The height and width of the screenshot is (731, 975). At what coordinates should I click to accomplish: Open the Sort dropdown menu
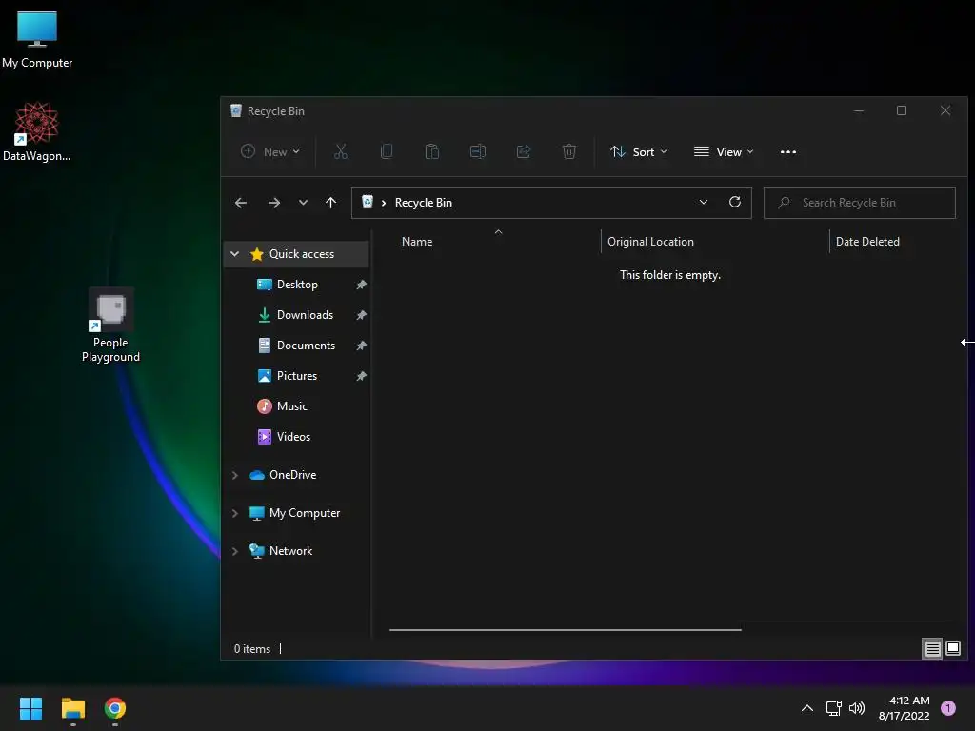(x=639, y=151)
